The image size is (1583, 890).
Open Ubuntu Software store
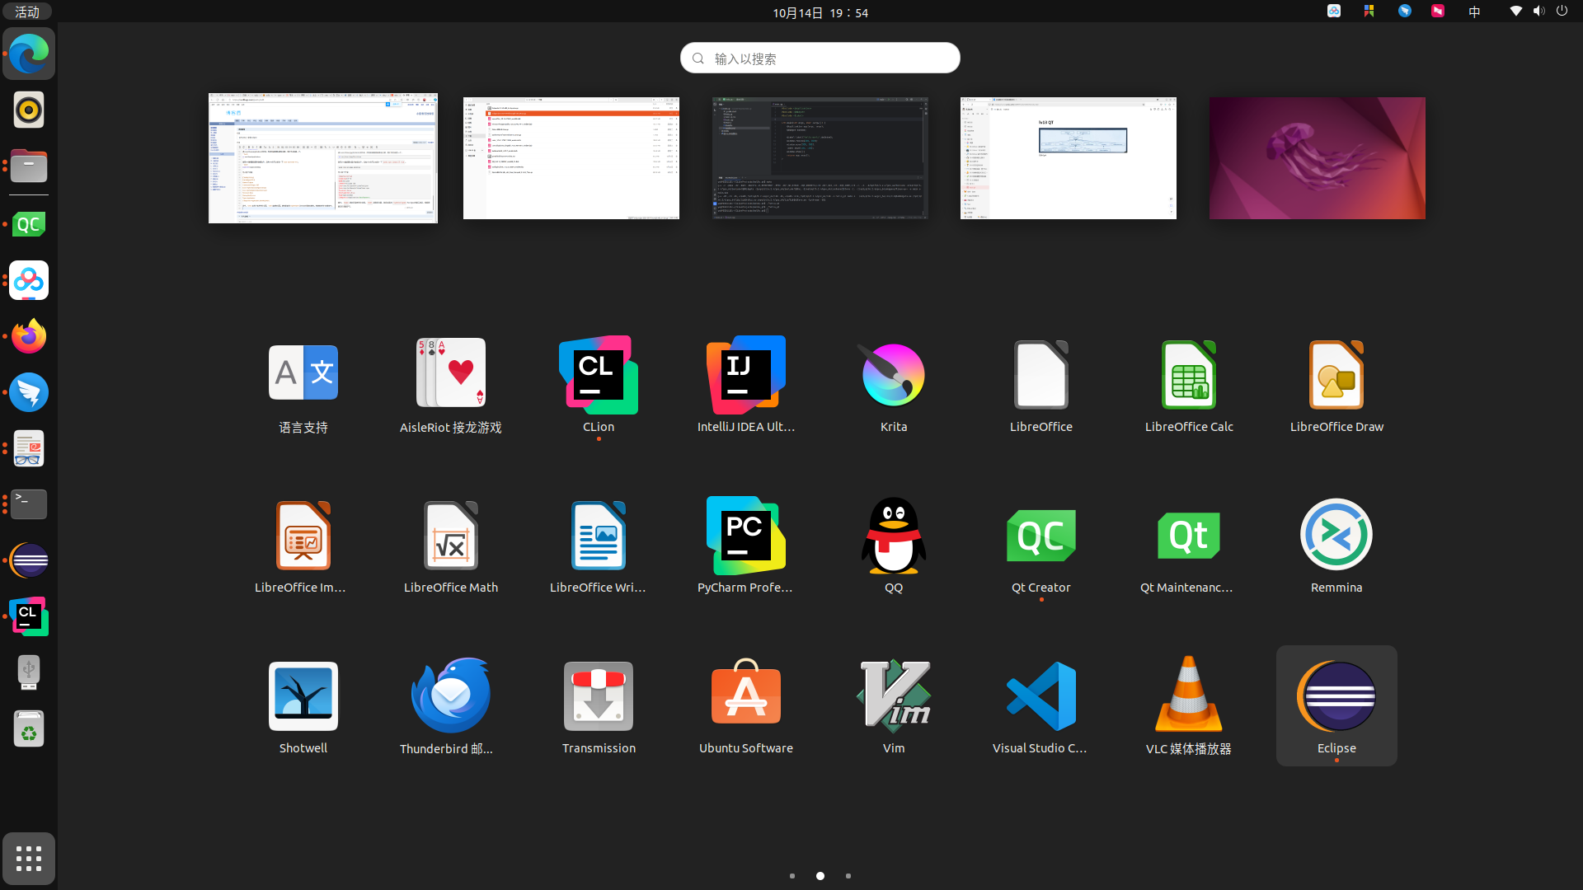point(746,705)
